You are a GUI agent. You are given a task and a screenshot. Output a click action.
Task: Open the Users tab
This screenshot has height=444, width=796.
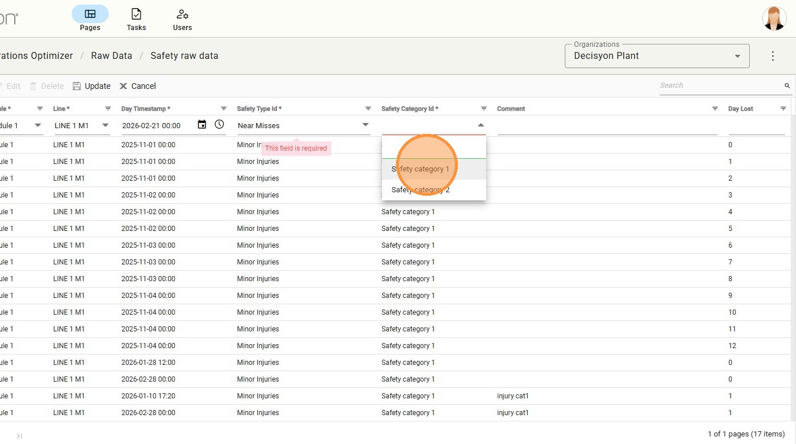(183, 19)
